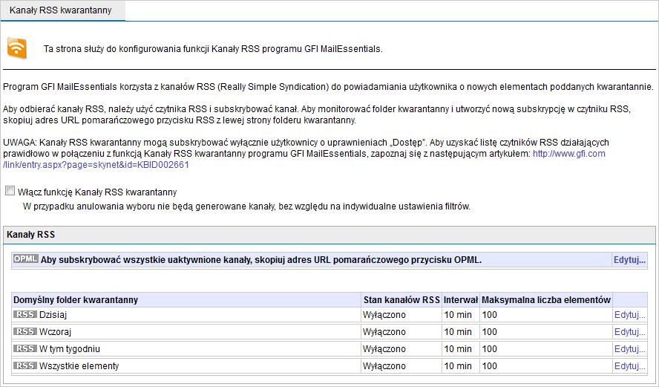This screenshot has height=387, width=659.
Task: Click Wyłączono status in Wszystkie elementy row
Action: coord(384,366)
